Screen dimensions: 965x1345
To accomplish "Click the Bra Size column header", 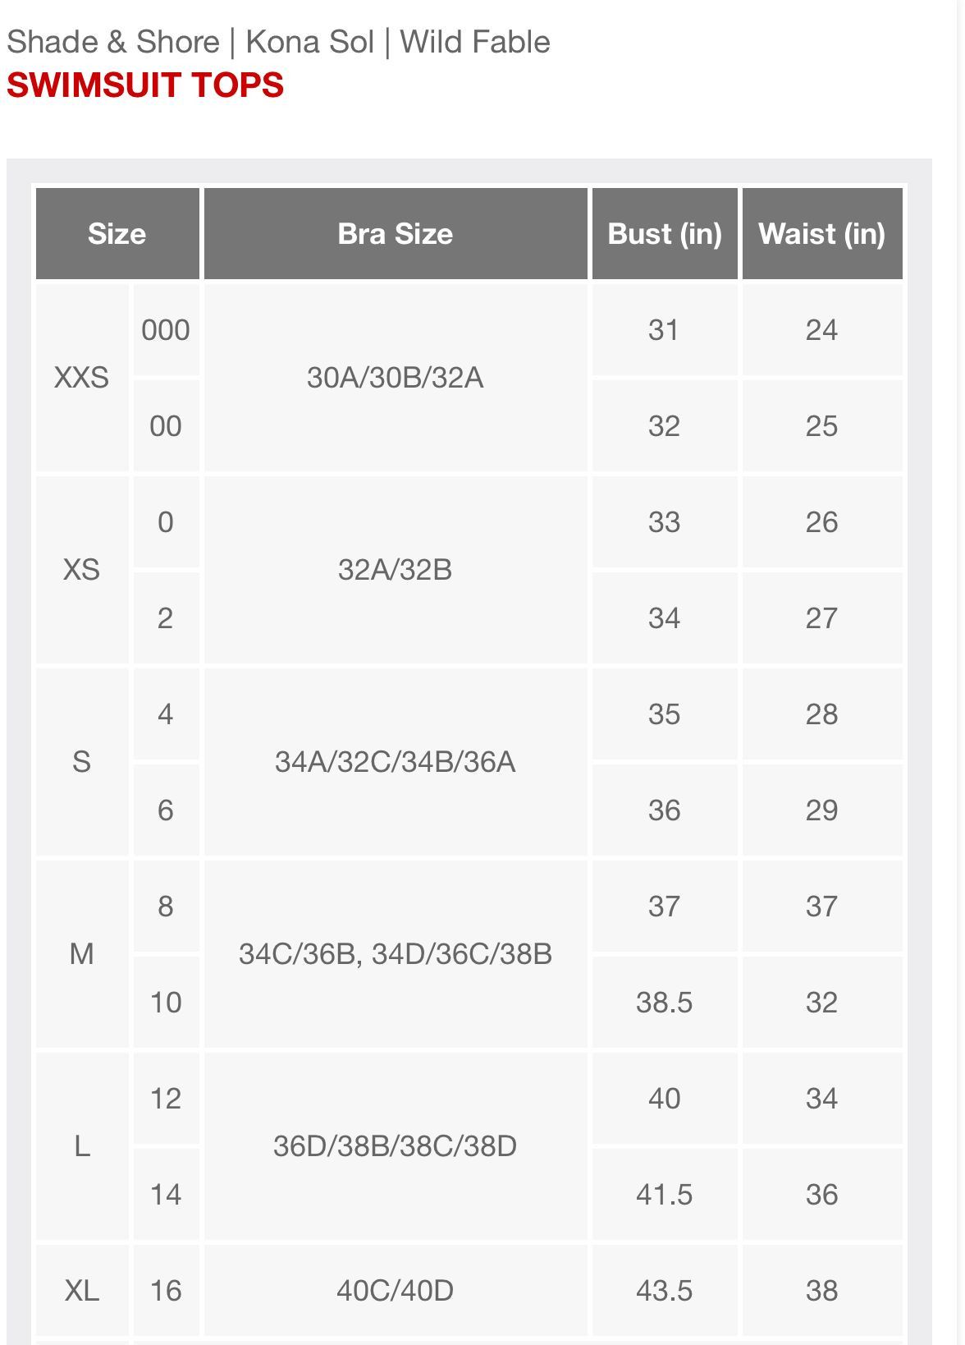I will click(396, 234).
